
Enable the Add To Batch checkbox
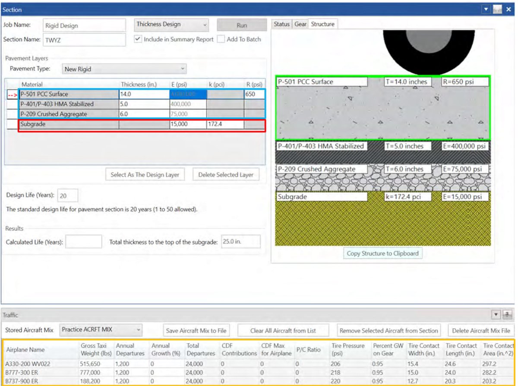pyautogui.click(x=221, y=39)
